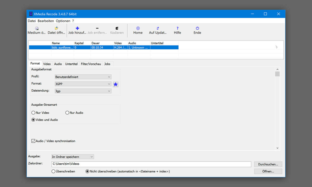Click the blue star favorite icon
Image resolution: width=312 pixels, height=187 pixels.
(x=116, y=84)
